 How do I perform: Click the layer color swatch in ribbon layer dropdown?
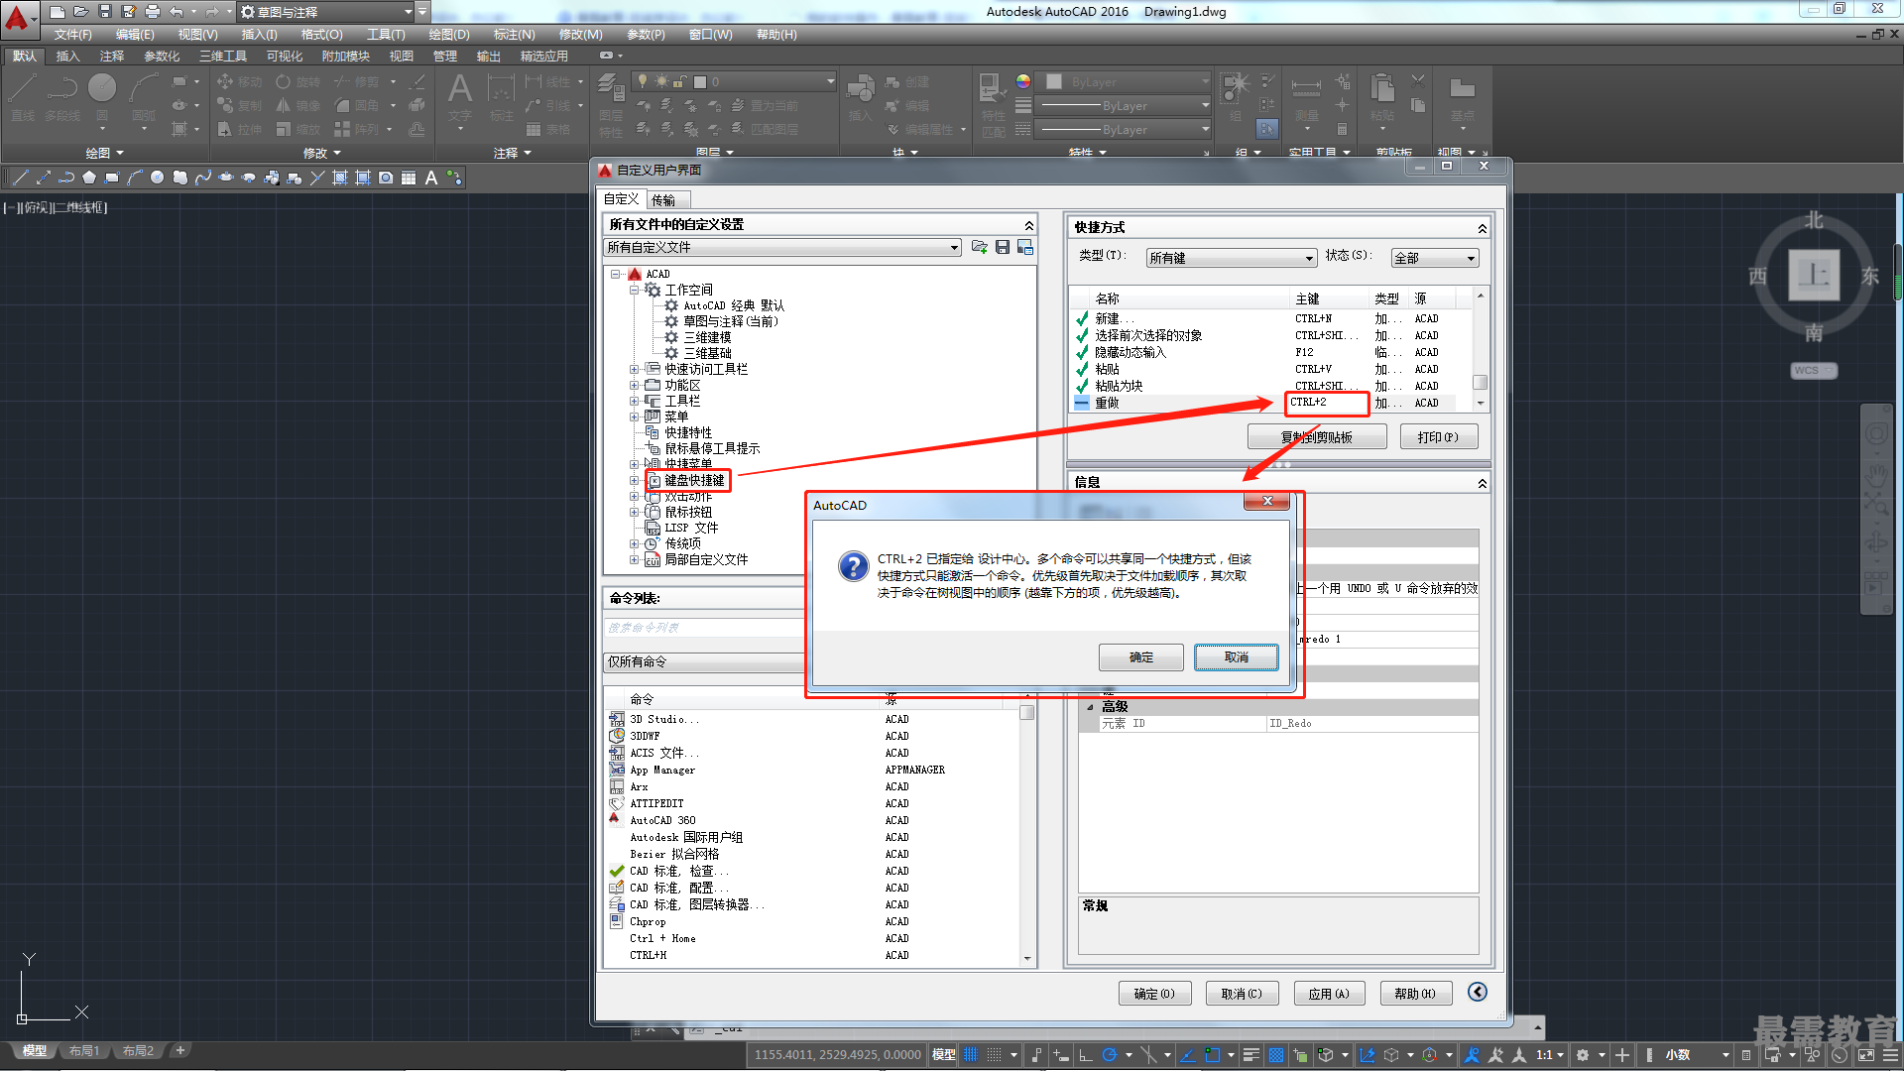tap(700, 82)
